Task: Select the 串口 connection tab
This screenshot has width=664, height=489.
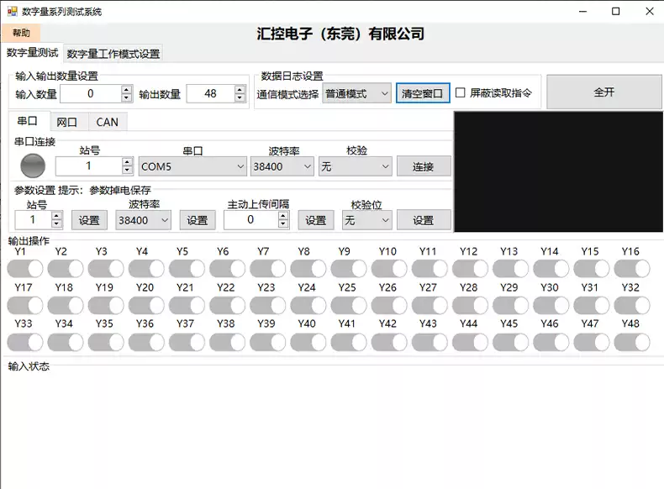Action: (28, 121)
